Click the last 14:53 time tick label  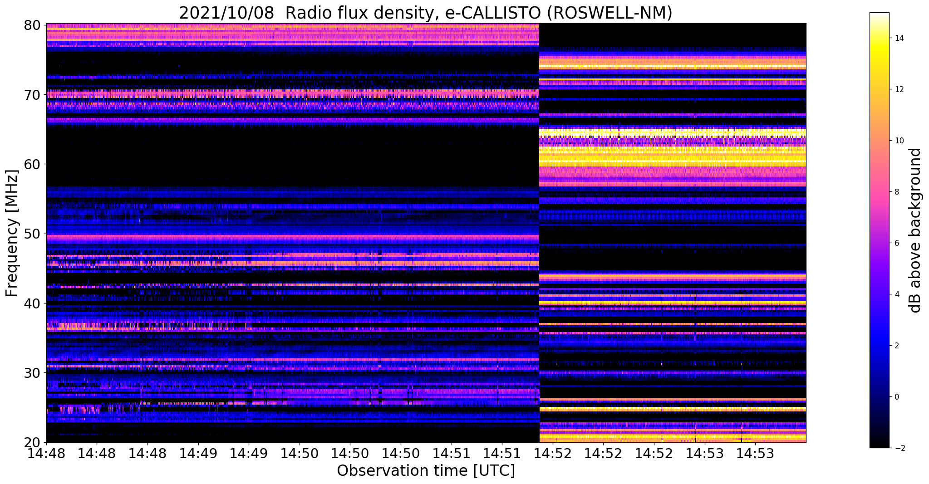[x=755, y=454]
